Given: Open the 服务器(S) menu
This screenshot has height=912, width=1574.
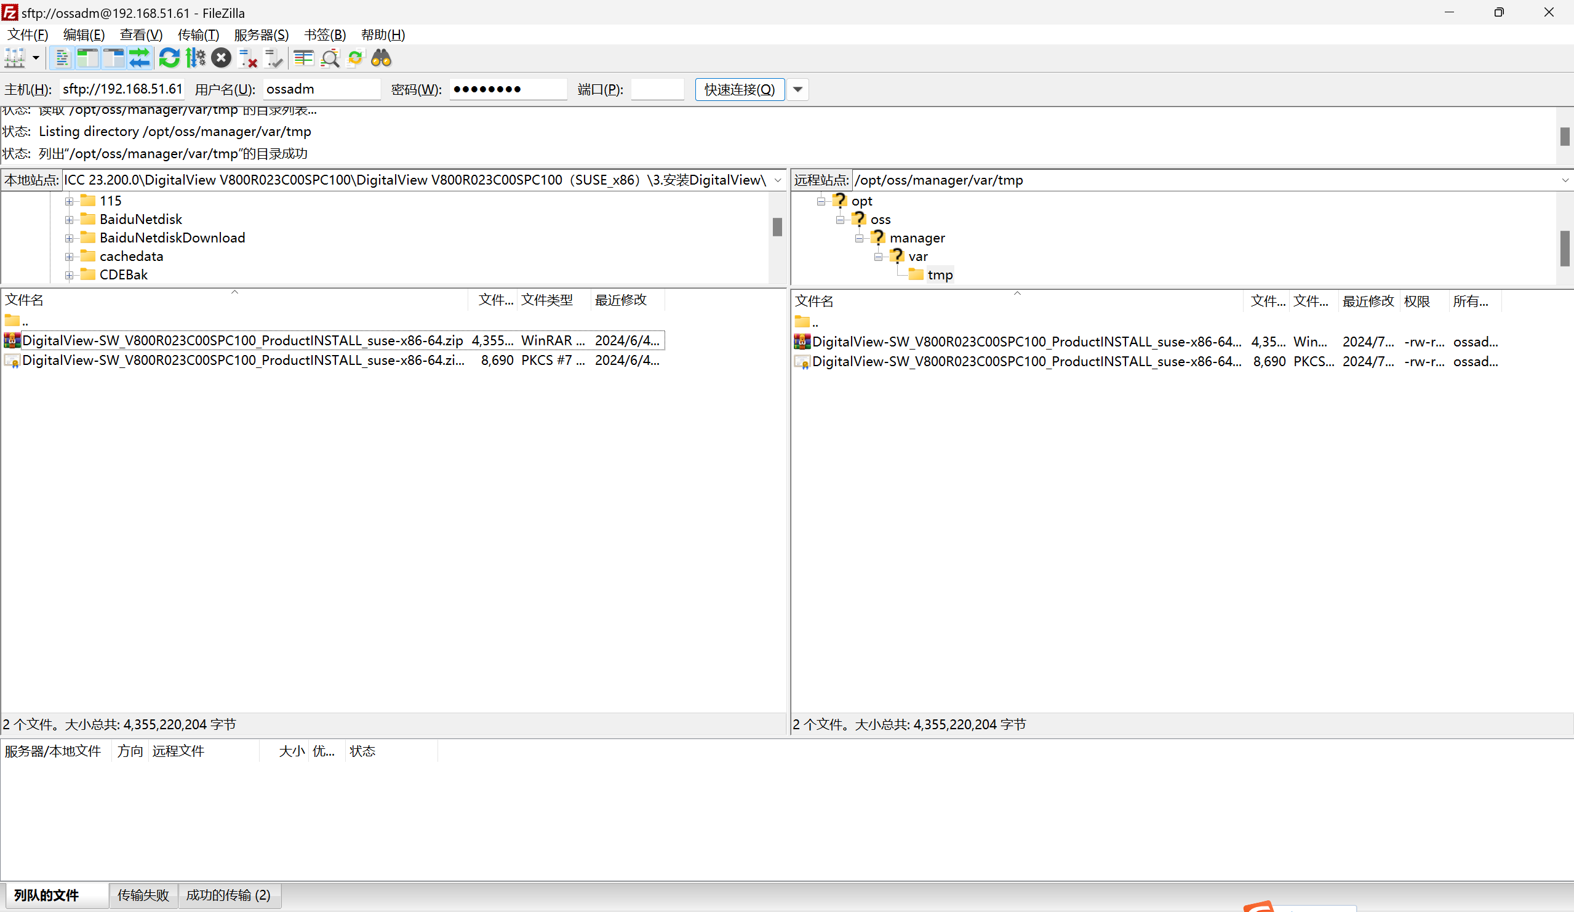Looking at the screenshot, I should (x=262, y=35).
